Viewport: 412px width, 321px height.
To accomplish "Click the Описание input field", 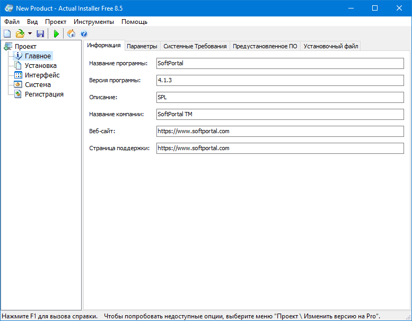I will point(280,97).
